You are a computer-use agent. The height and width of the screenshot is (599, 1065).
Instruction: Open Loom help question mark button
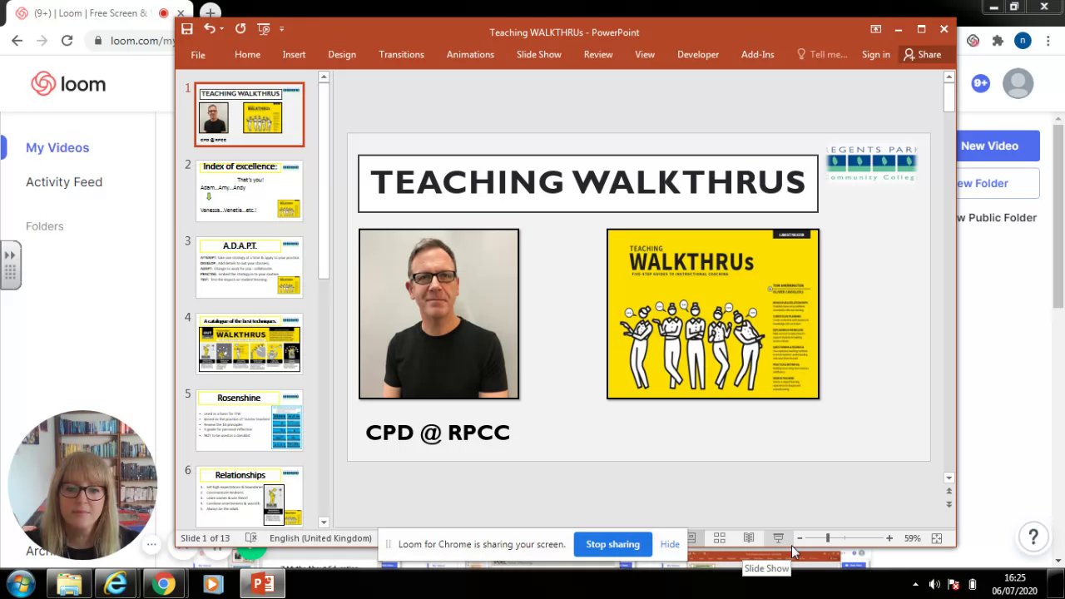[x=1033, y=537]
